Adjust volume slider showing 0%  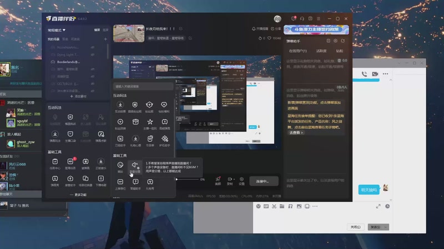pyautogui.click(x=188, y=179)
